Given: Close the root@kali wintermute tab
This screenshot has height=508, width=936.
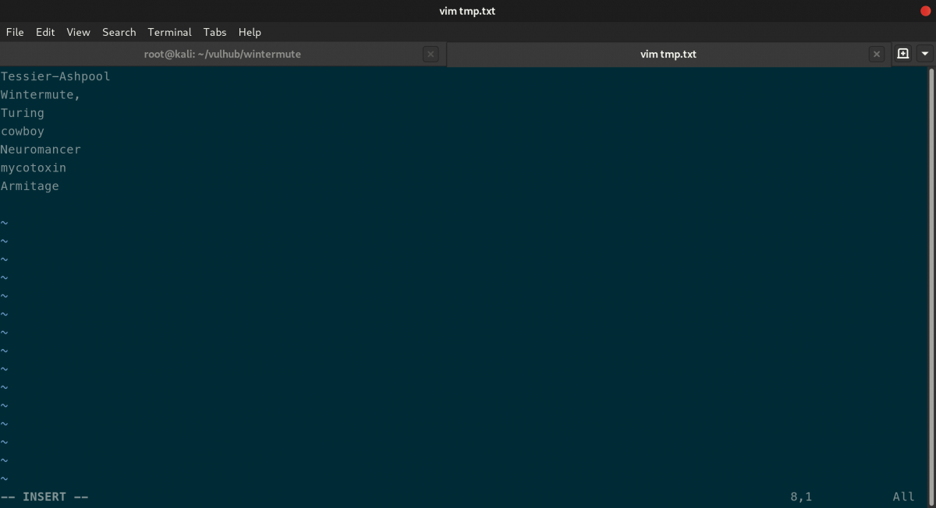Looking at the screenshot, I should coord(431,54).
